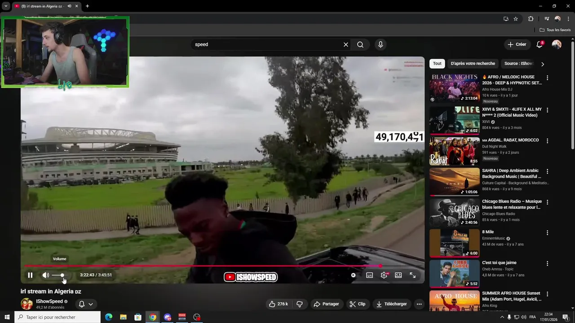Show hidden system tray icons

(x=502, y=317)
